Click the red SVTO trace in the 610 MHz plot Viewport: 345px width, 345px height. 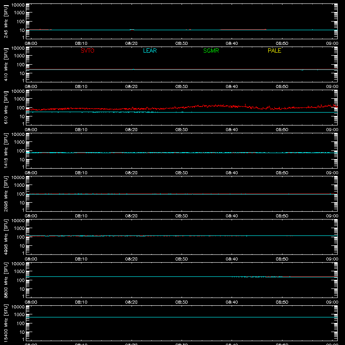click(182, 107)
